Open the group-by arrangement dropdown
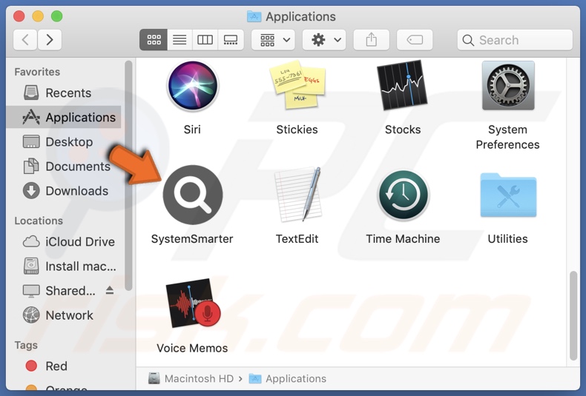The image size is (586, 396). click(x=273, y=39)
